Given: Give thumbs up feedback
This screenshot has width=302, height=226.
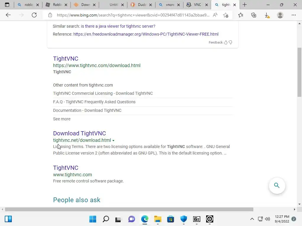Looking at the screenshot, I should (x=226, y=42).
